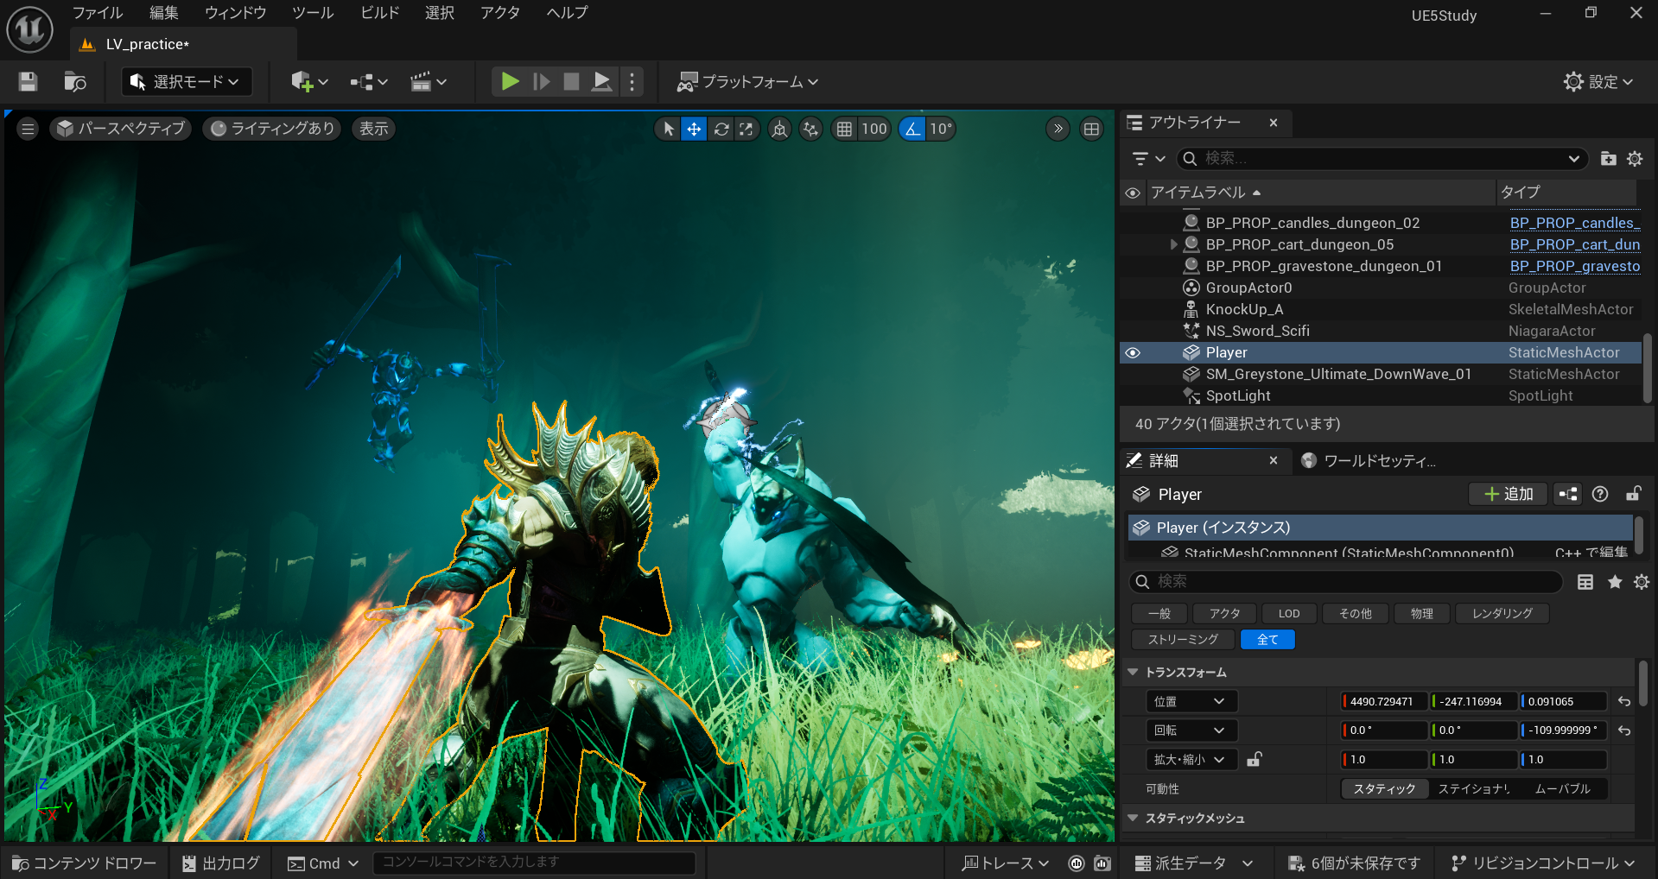The height and width of the screenshot is (879, 1658).
Task: Switch to the LV_practice level tab
Action: (x=183, y=44)
